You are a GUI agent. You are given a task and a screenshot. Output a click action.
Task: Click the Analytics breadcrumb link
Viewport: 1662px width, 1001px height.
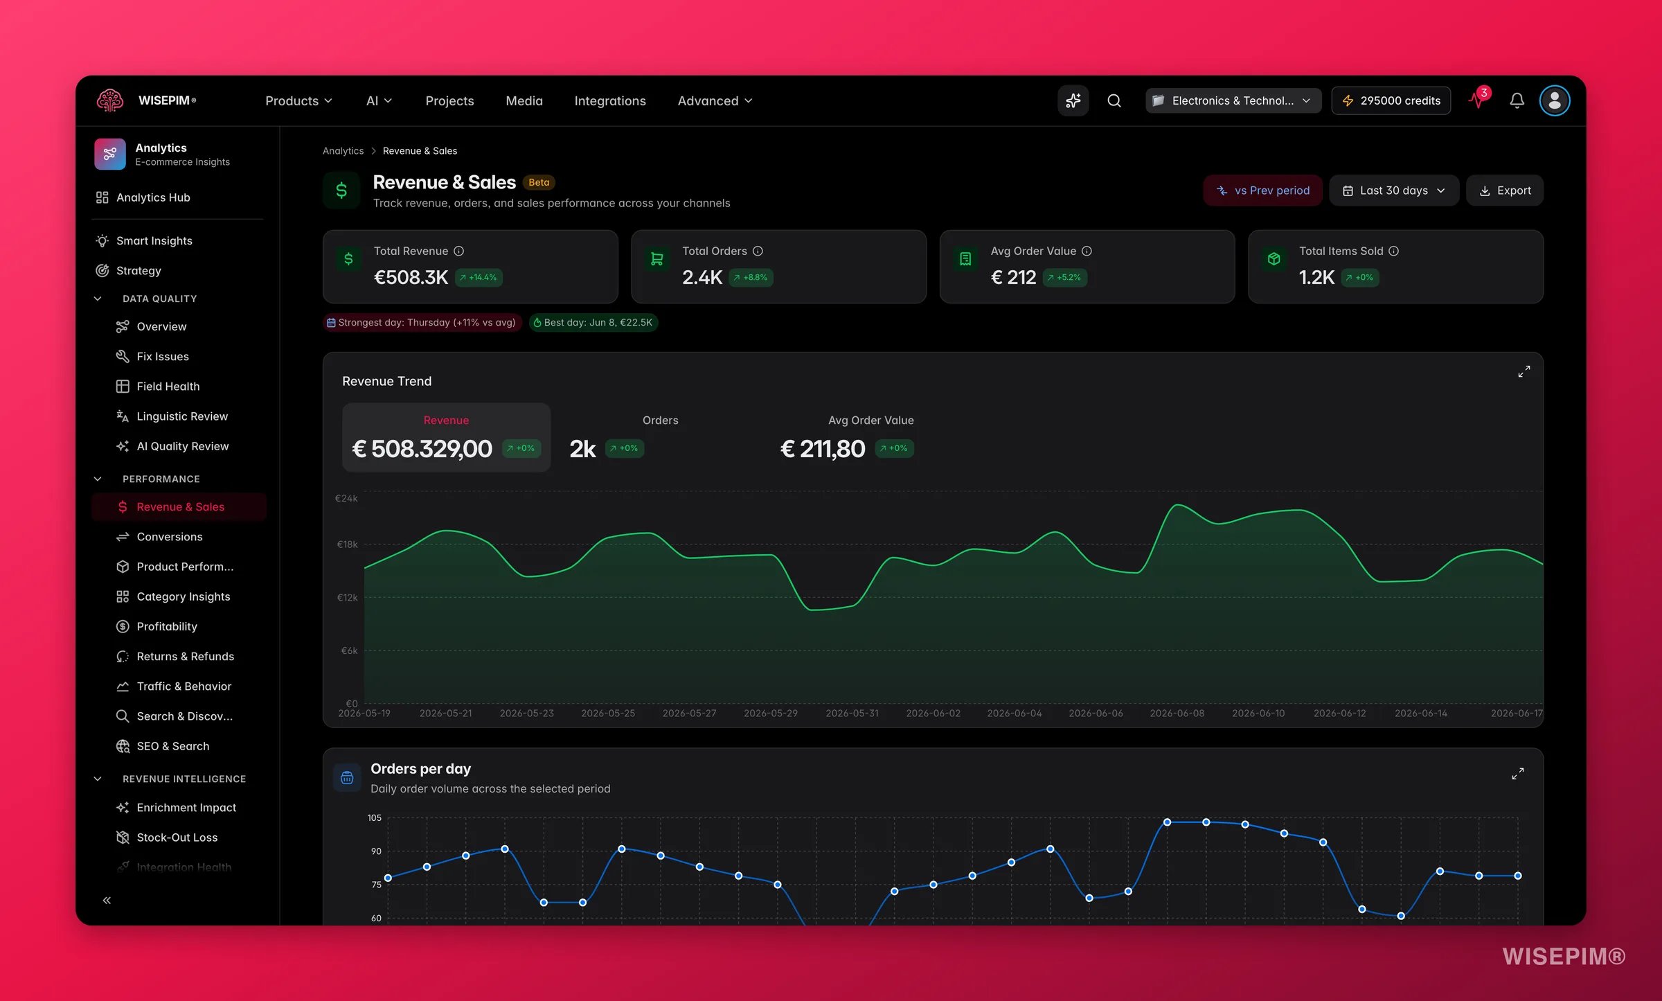point(343,150)
